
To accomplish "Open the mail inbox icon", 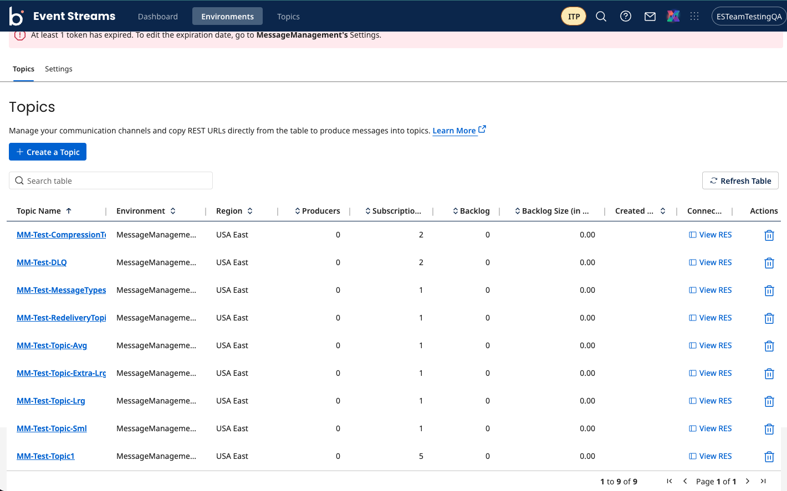I will (650, 17).
